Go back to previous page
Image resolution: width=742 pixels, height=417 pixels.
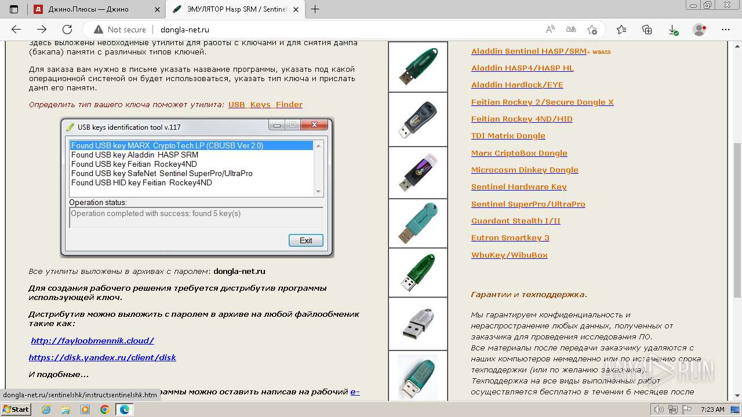pos(16,30)
